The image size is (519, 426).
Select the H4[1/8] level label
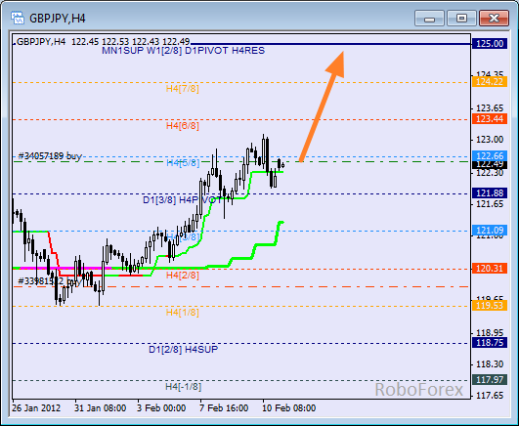(183, 313)
